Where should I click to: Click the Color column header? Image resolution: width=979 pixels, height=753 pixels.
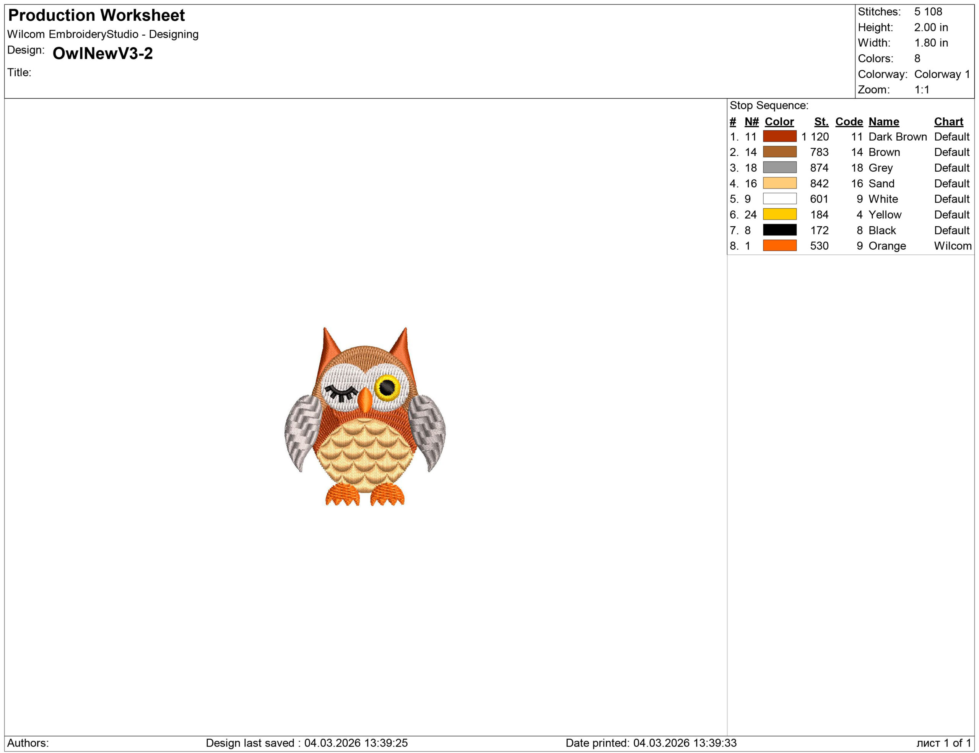point(779,122)
